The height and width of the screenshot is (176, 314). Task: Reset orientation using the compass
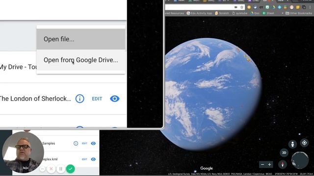(283, 164)
